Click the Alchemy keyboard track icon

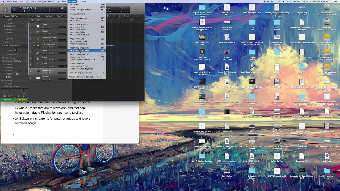pos(38,78)
